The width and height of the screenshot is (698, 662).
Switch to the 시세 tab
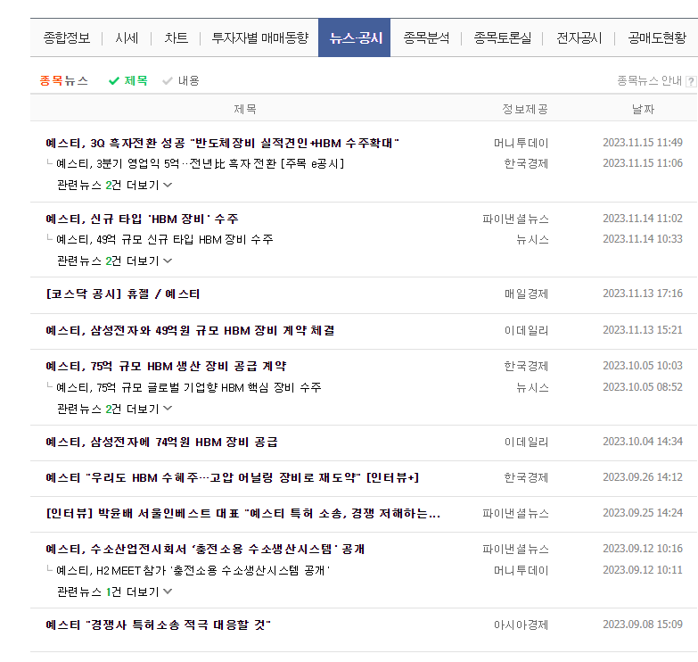click(x=127, y=37)
